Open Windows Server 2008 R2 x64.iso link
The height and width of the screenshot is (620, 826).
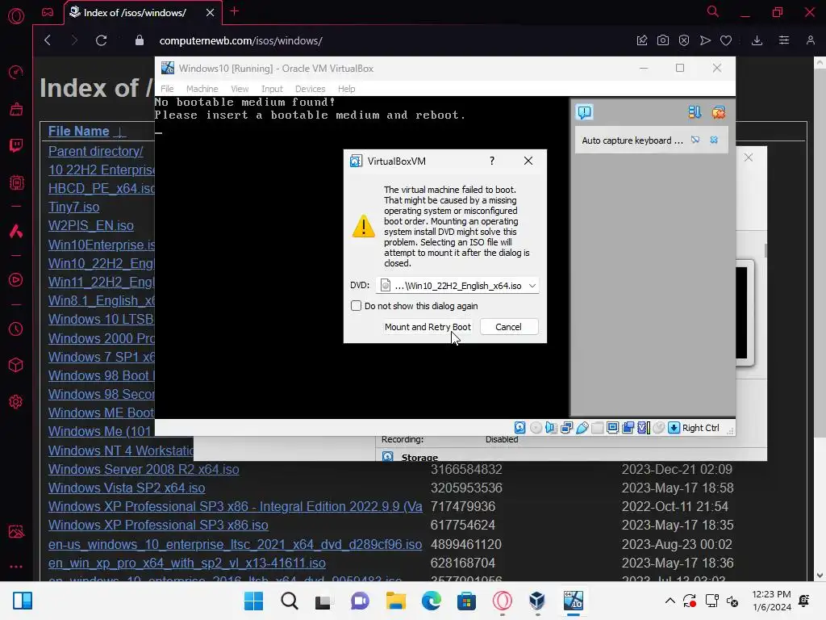coord(144,469)
